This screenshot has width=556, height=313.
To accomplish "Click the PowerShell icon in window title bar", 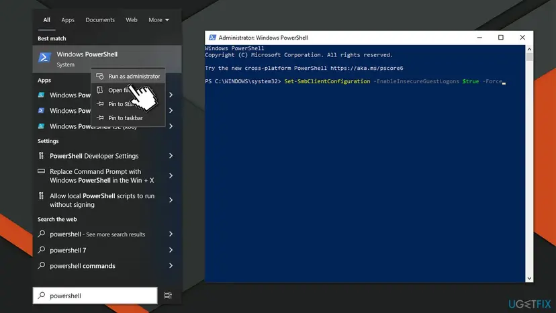I will click(x=212, y=38).
